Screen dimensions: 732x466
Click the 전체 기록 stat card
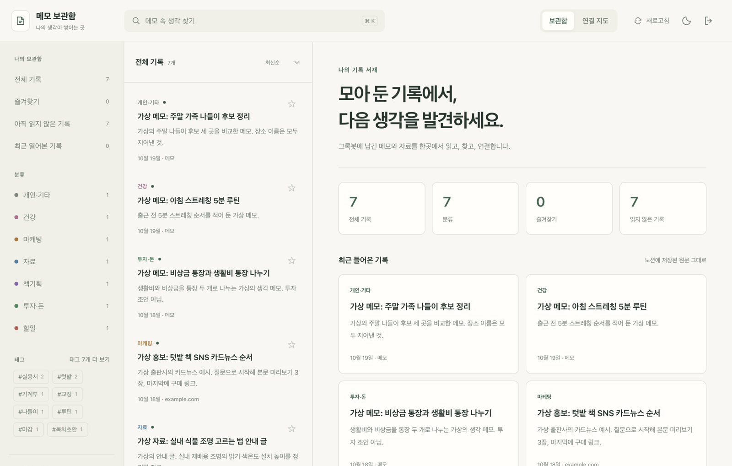(x=382, y=209)
